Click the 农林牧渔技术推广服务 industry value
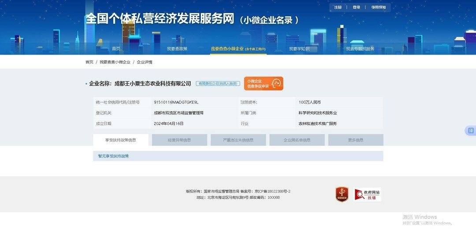Viewport: 476px width, 238px height. tap(318, 123)
